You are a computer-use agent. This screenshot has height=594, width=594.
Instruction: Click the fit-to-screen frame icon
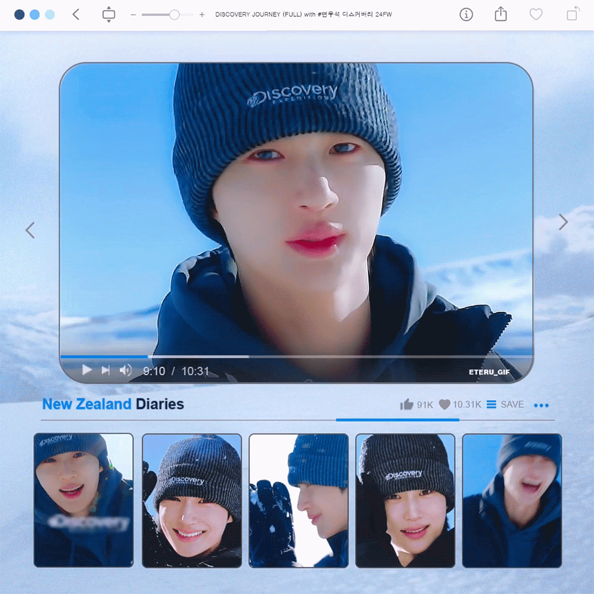(x=109, y=14)
